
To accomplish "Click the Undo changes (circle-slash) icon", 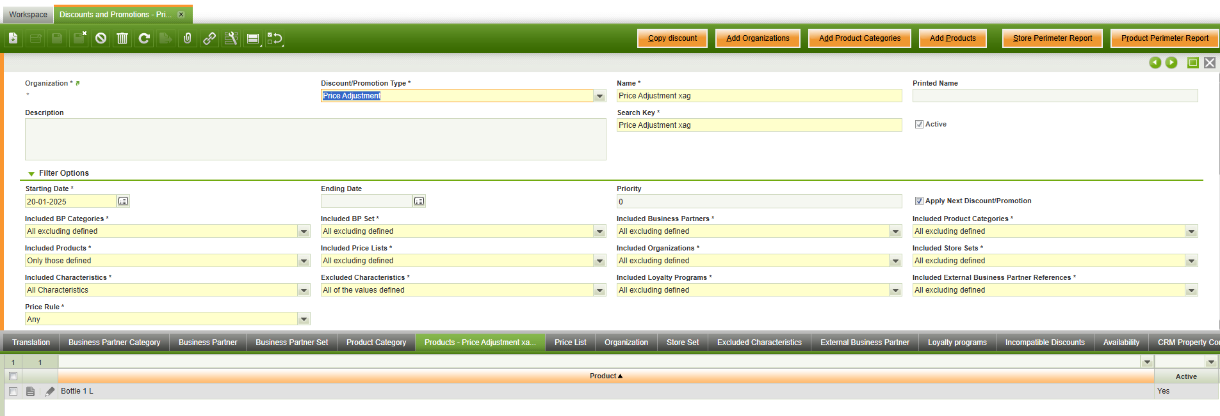I will [x=101, y=38].
